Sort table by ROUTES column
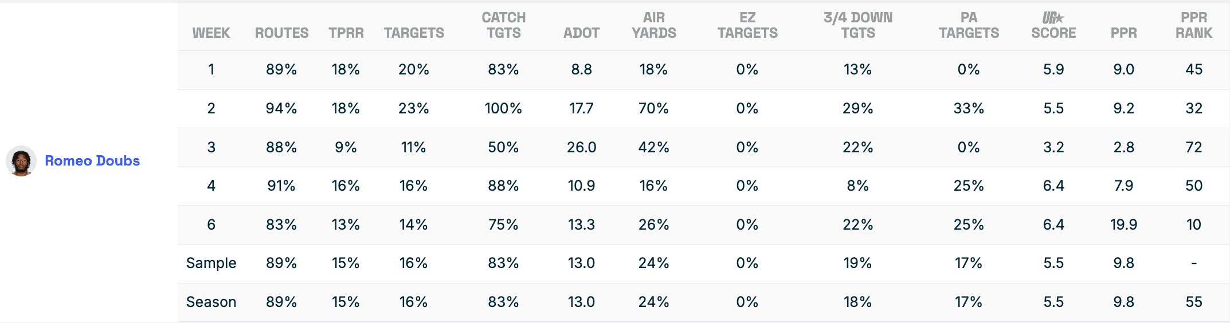This screenshot has width=1230, height=323. point(281,33)
